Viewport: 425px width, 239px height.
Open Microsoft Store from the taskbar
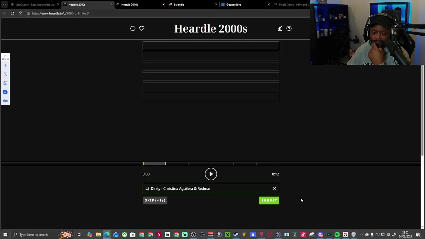tap(133, 235)
